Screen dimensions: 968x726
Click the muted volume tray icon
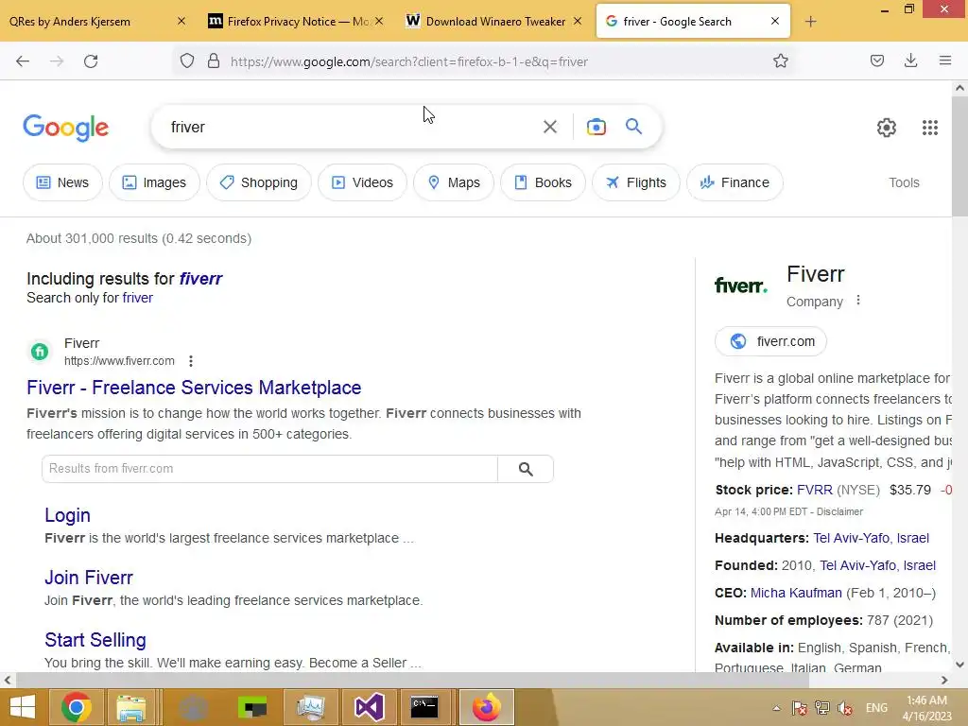[x=845, y=708]
